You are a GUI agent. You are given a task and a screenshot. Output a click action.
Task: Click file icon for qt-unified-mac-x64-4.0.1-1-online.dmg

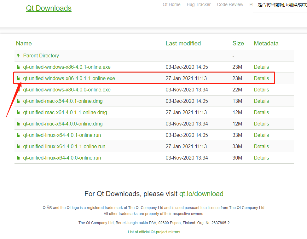pyautogui.click(x=18, y=113)
